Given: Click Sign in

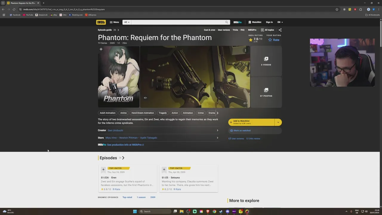Looking at the screenshot, I should [x=269, y=22].
